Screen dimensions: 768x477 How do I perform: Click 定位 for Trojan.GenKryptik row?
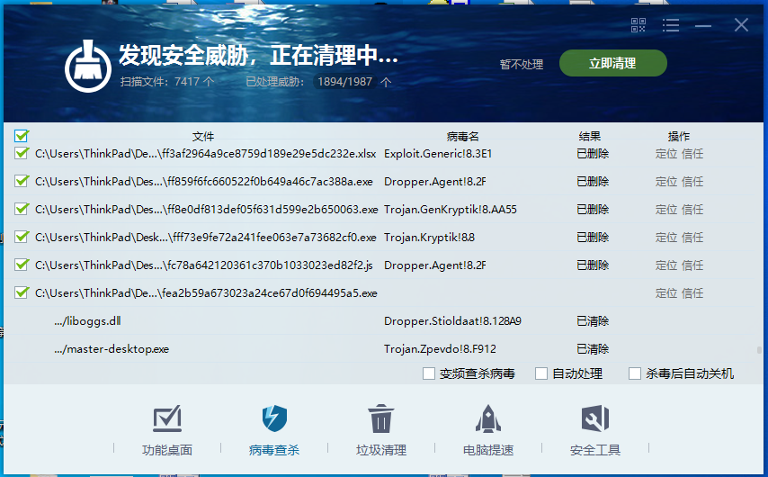[666, 210]
